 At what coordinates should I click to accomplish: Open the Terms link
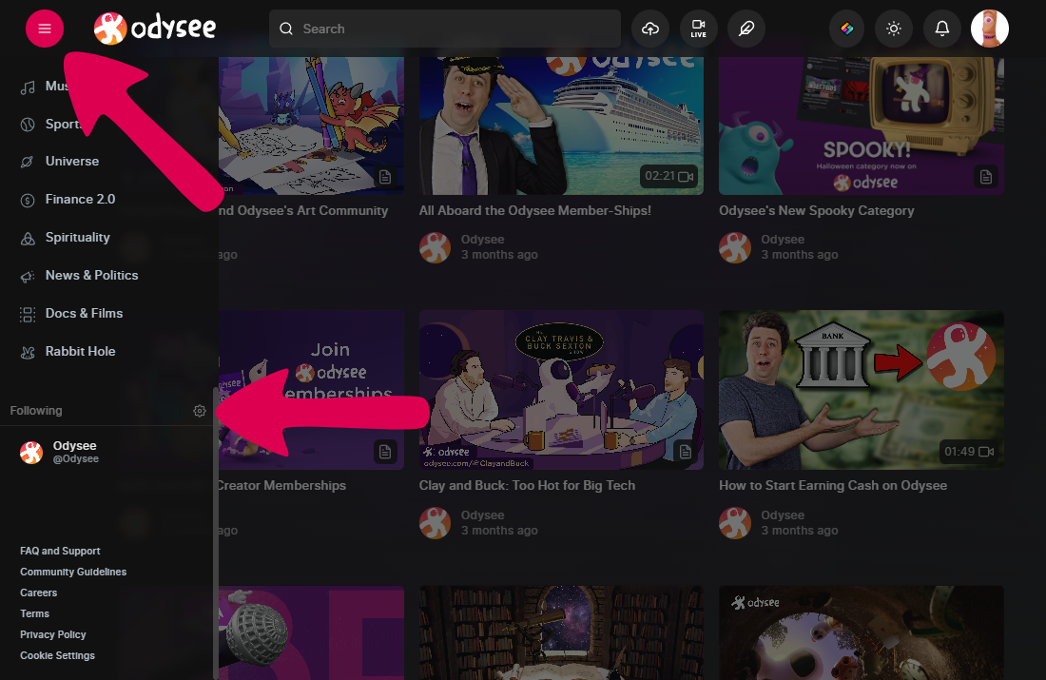[34, 613]
